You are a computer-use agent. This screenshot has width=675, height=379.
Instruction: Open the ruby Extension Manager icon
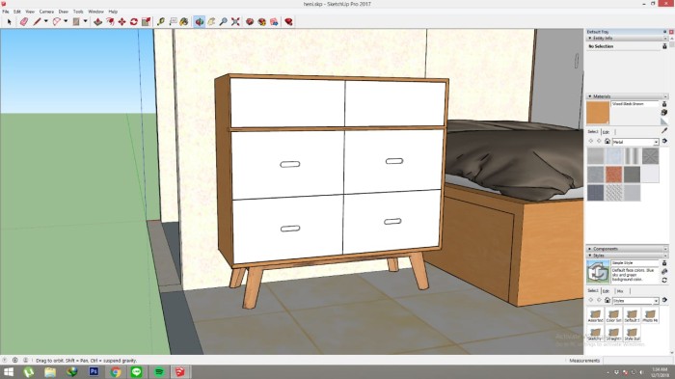[288, 21]
